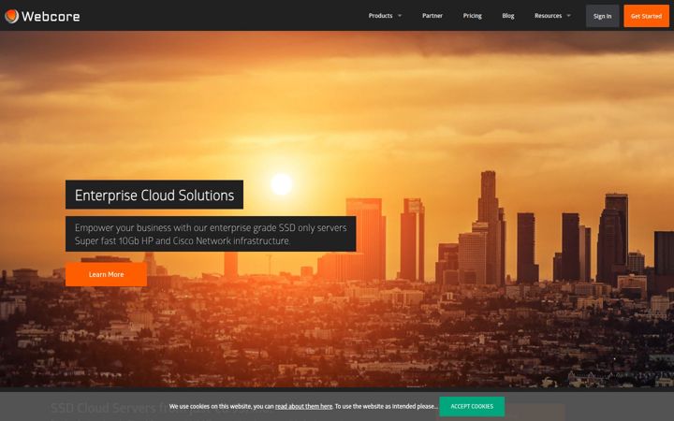Click the Learn More button
The width and height of the screenshot is (674, 421).
click(x=106, y=274)
